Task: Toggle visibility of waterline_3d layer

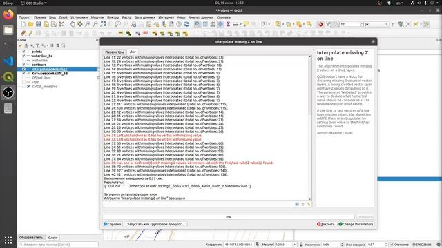Action: click(23, 56)
